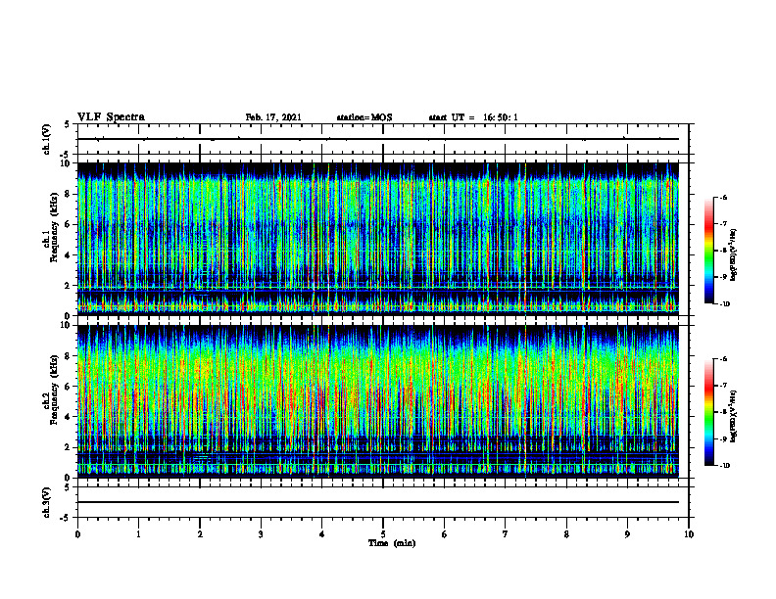Click the '8' kHz tick on ch.1 frequency axis
776x599 pixels.
(x=68, y=194)
